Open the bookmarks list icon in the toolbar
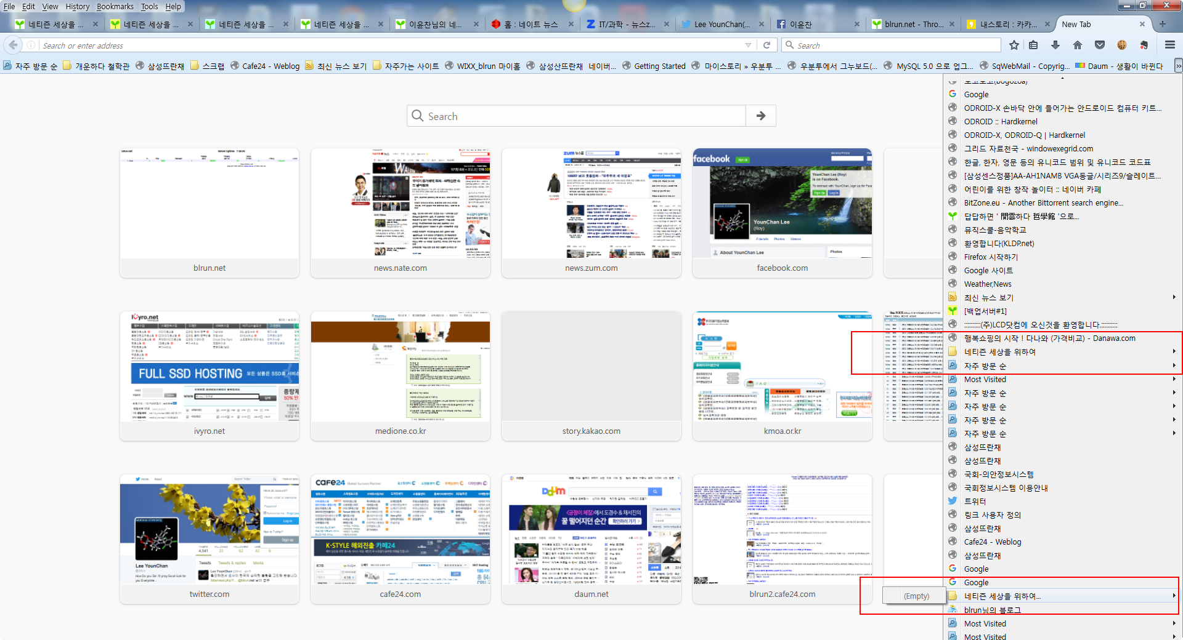 1033,45
